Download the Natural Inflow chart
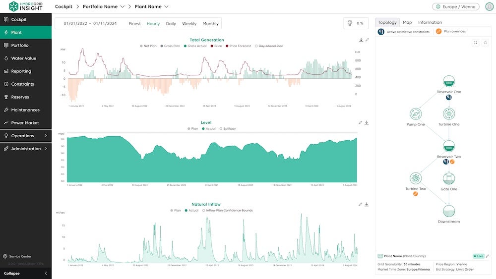 tap(367, 205)
